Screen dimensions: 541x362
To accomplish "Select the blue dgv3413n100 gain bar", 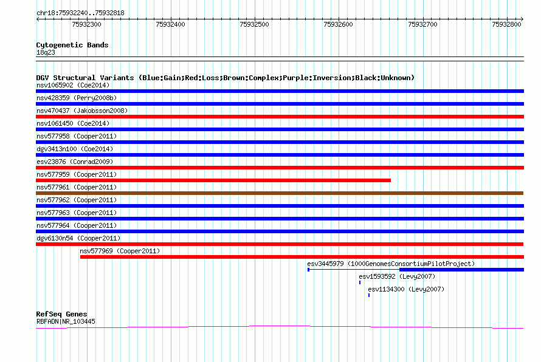I will pyautogui.click(x=280, y=155).
